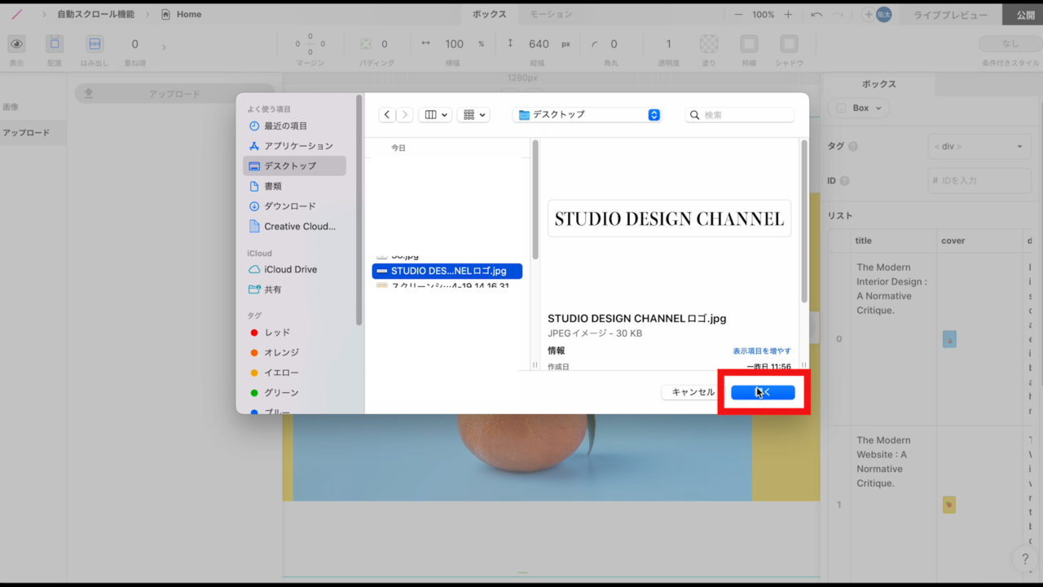Switch to the モーション tab

pos(552,14)
